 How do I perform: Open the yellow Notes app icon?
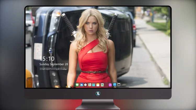tap(98, 85)
